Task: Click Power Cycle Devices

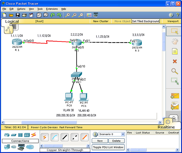Action: tap(44, 127)
